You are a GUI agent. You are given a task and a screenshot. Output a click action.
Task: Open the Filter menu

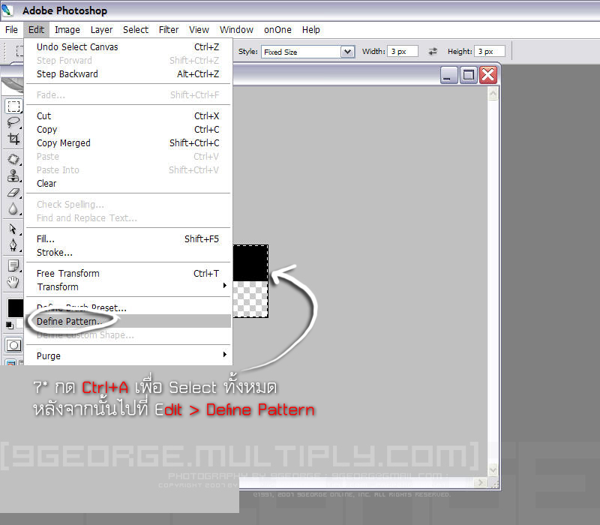(x=169, y=30)
